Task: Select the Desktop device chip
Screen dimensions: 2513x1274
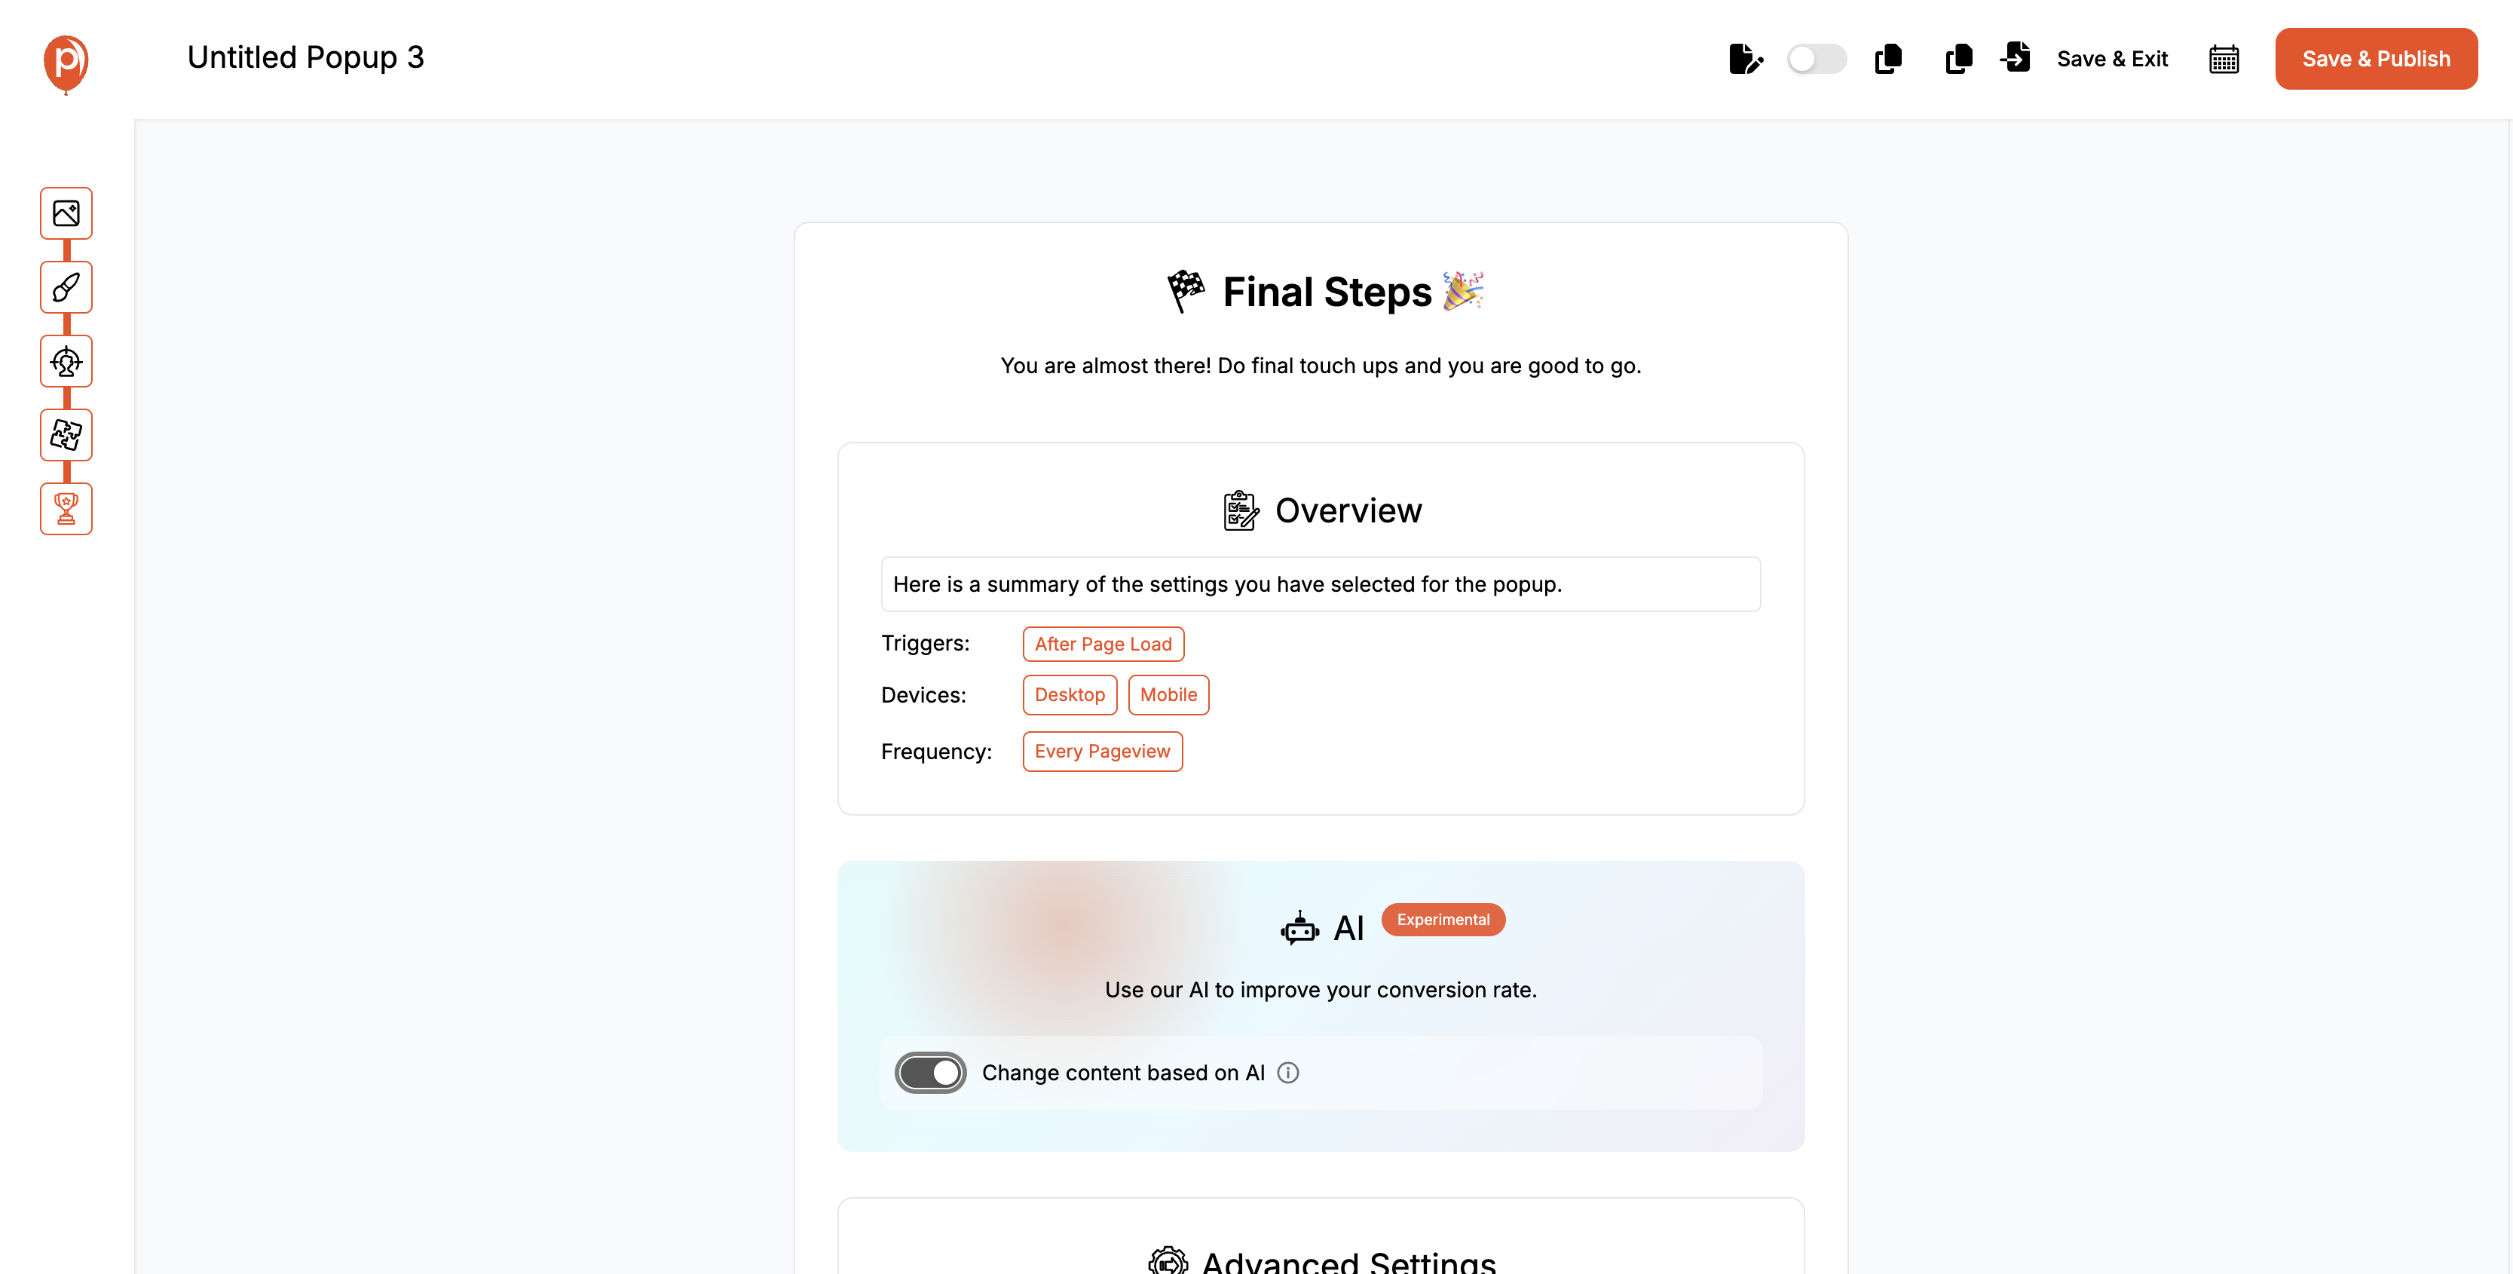Action: [x=1070, y=694]
